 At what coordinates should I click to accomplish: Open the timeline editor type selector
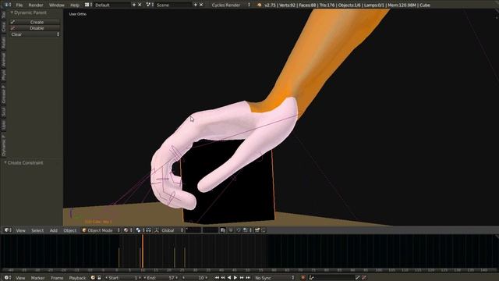click(8, 278)
